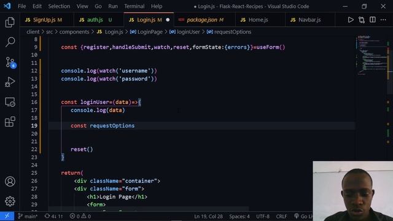Open the Go menu

tap(98, 6)
